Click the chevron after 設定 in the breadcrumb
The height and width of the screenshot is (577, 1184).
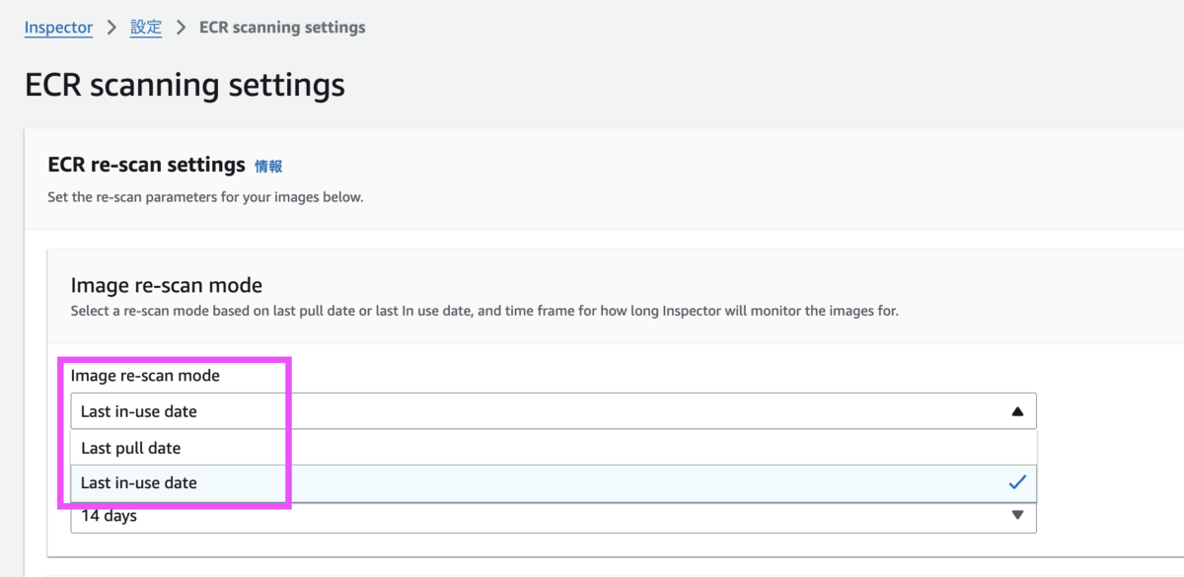(x=181, y=28)
